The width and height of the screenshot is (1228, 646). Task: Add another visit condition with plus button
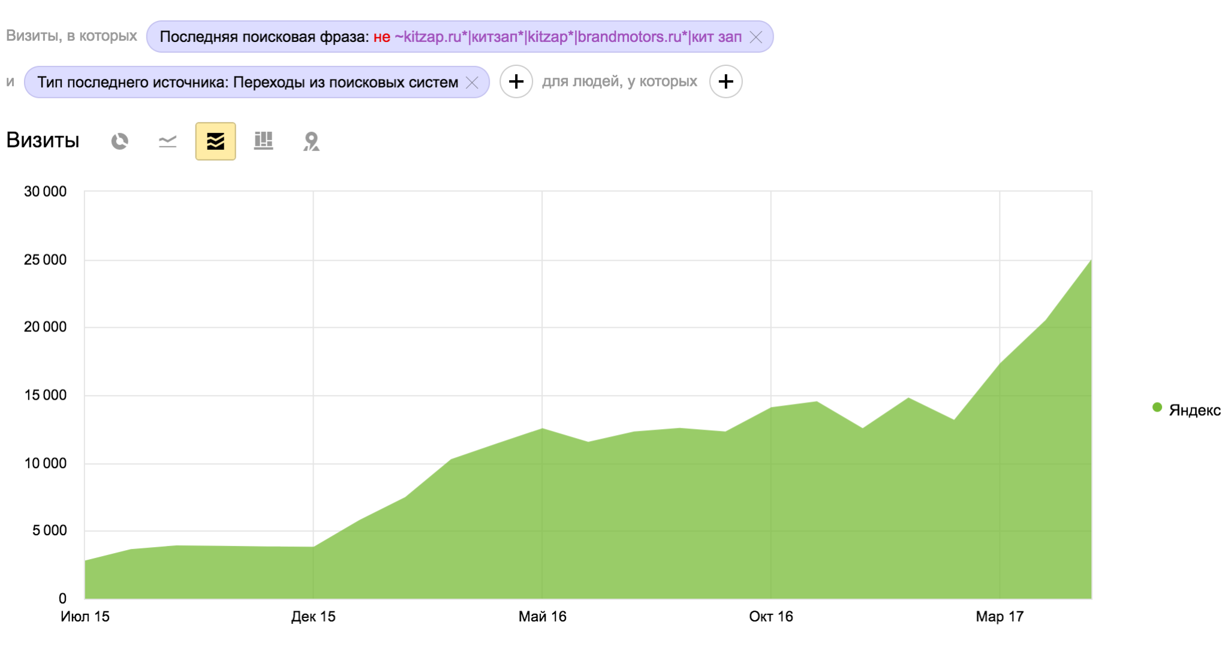pyautogui.click(x=516, y=81)
